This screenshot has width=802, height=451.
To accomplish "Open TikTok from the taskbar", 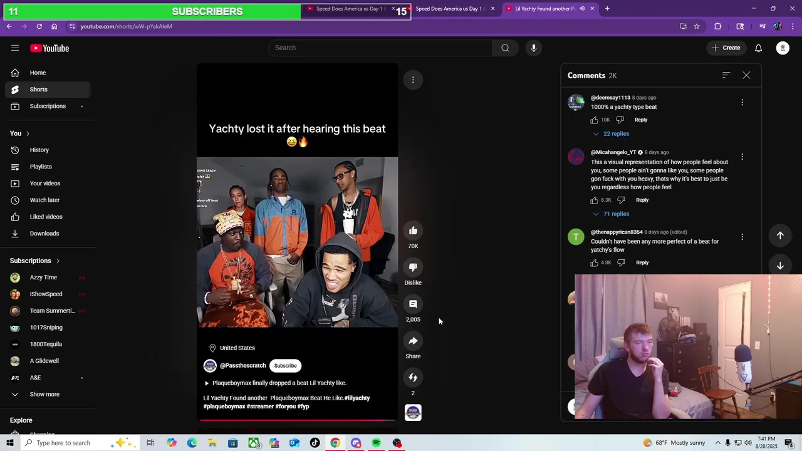I will coord(315,443).
